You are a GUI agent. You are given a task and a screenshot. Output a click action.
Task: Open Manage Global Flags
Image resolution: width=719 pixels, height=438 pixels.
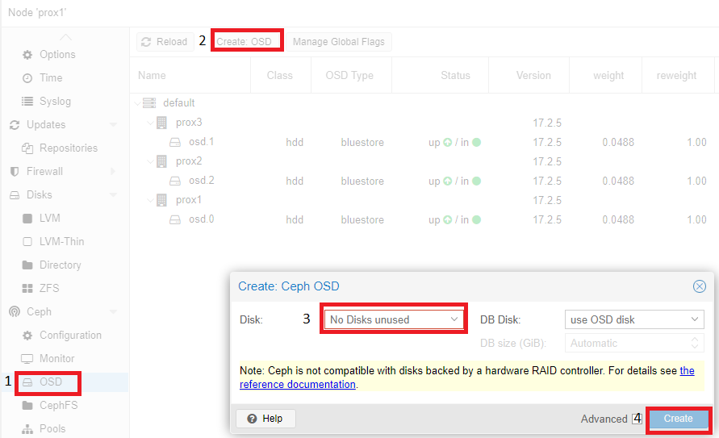pos(338,42)
